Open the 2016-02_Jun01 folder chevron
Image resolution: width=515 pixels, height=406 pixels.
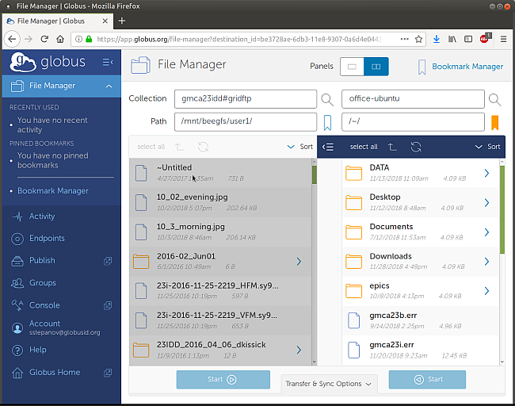299,262
